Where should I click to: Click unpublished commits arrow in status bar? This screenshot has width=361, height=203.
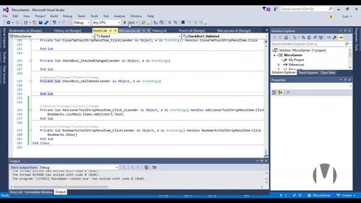pyautogui.click(x=281, y=196)
